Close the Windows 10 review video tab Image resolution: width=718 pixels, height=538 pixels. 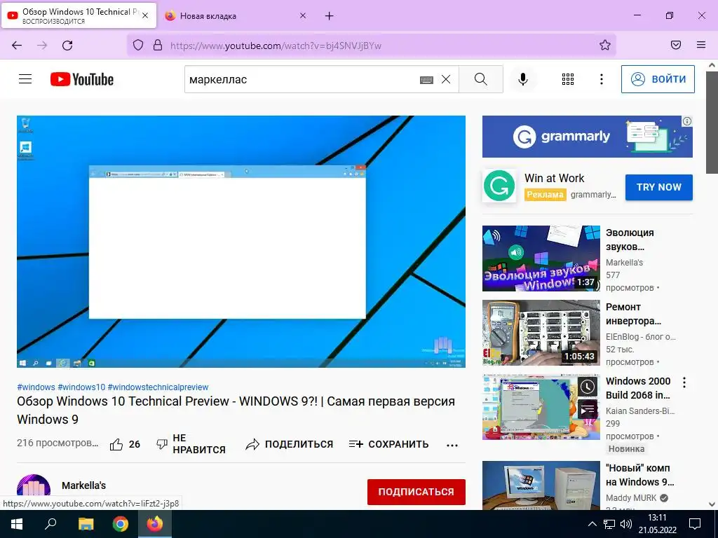point(145,15)
